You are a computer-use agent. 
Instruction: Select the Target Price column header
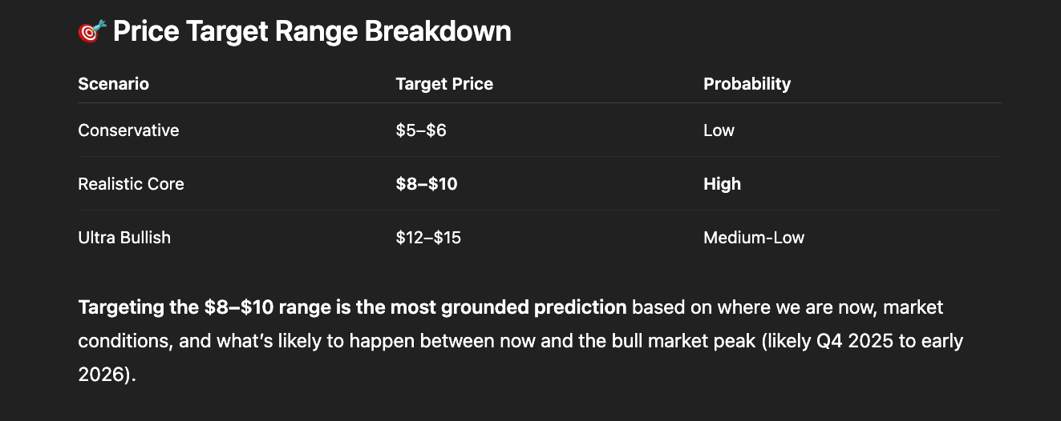[x=444, y=84]
